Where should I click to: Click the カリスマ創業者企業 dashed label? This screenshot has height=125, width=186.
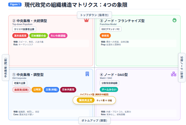[x=24, y=29]
